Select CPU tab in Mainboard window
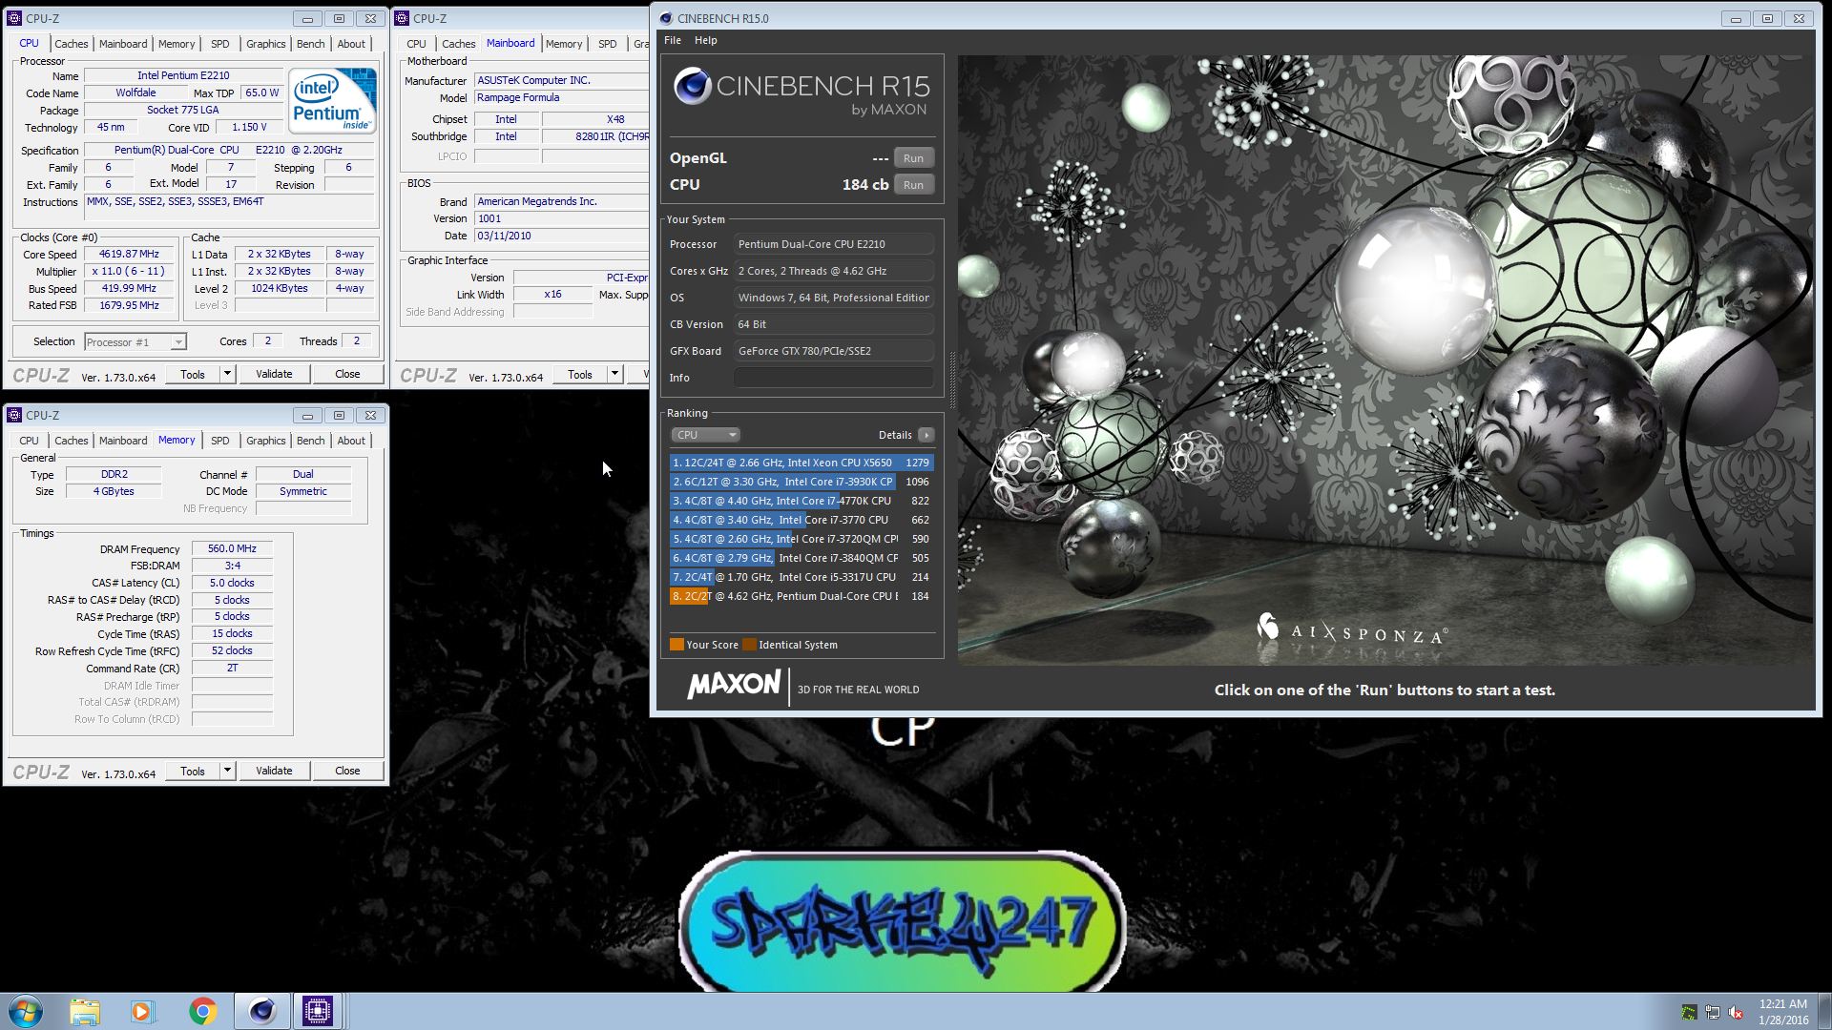1832x1030 pixels. 416,44
